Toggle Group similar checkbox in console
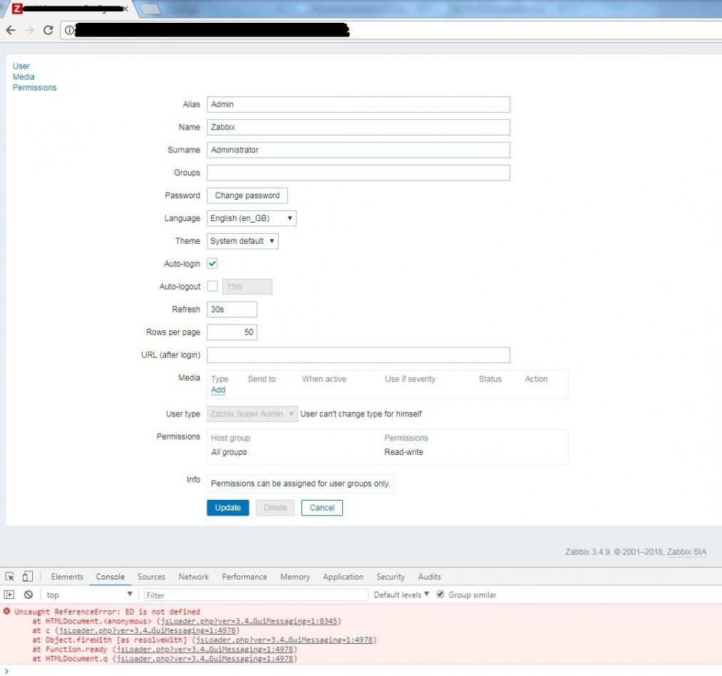 point(440,594)
